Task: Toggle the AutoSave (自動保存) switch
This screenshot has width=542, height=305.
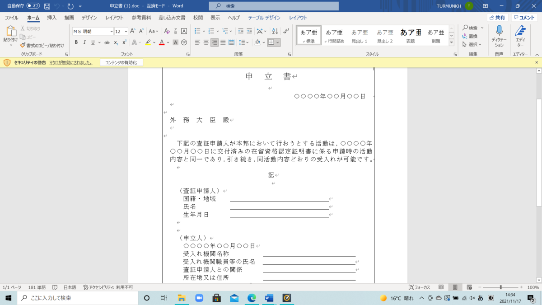Action: coord(33,6)
